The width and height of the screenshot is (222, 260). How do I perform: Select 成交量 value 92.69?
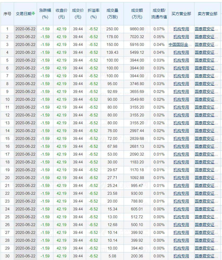(x=112, y=92)
